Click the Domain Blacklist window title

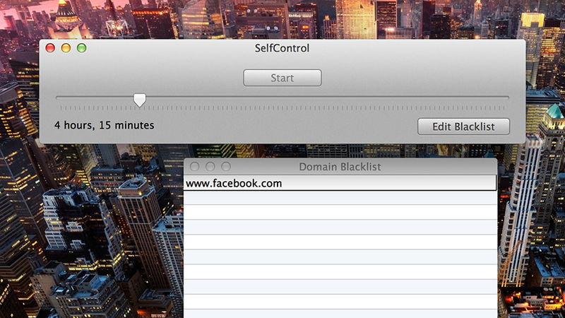(340, 167)
